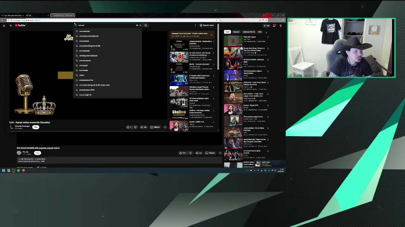This screenshot has width=405, height=227.
Task: Like the ILTA karaoke video
Action: coord(129,127)
